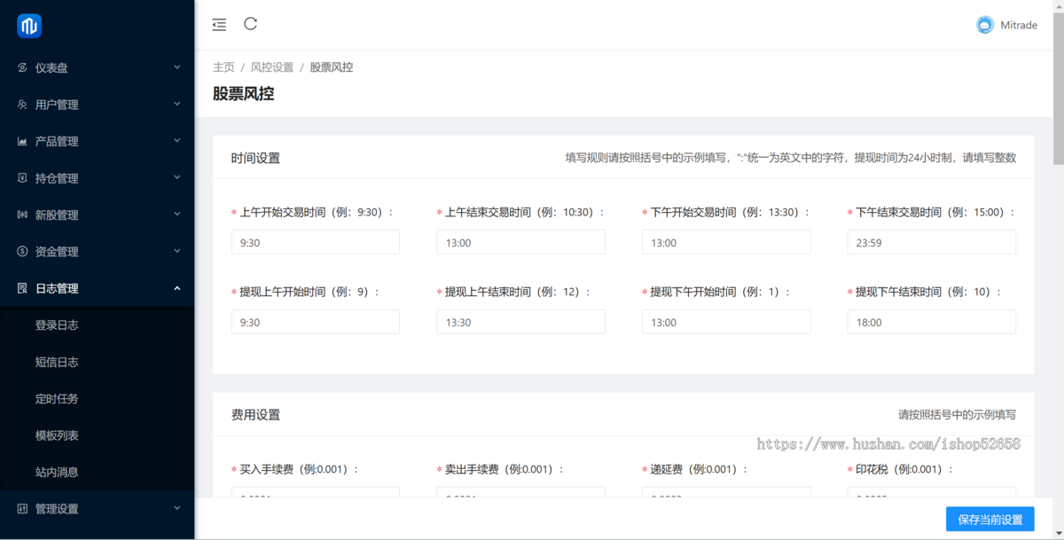Expand the 资金管理 menu chevron
The width and height of the screenshot is (1064, 540).
pyautogui.click(x=176, y=252)
